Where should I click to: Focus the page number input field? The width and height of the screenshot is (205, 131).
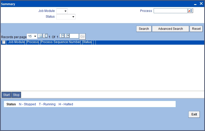[x=74, y=36]
